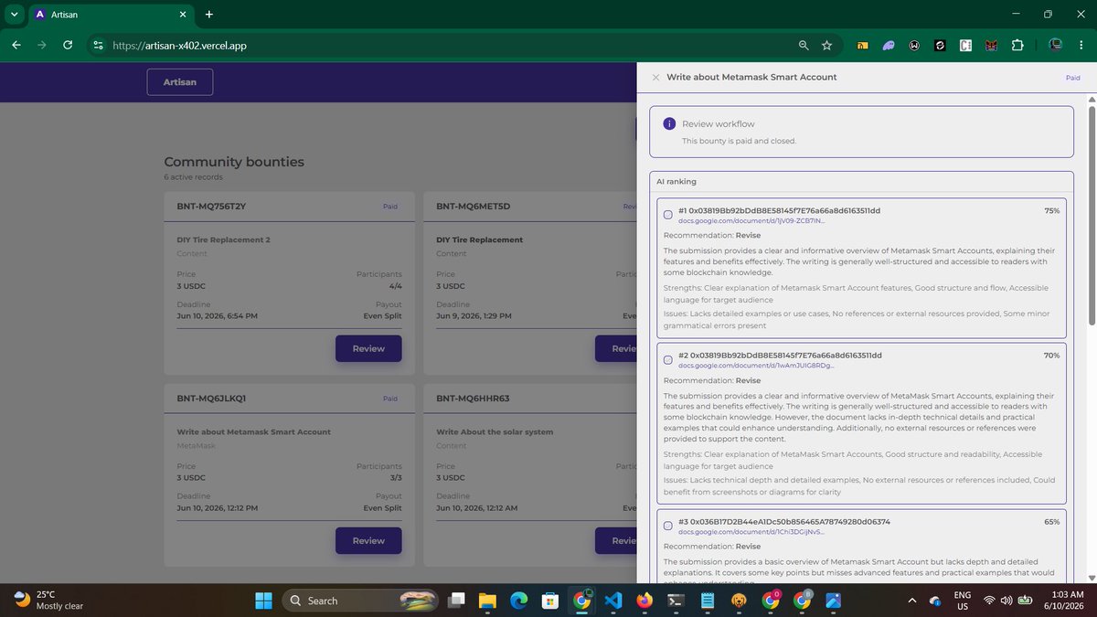Show hidden system tray icons

(911, 601)
